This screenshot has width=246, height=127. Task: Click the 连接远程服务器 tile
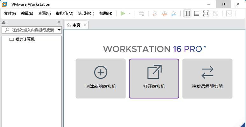(207, 78)
